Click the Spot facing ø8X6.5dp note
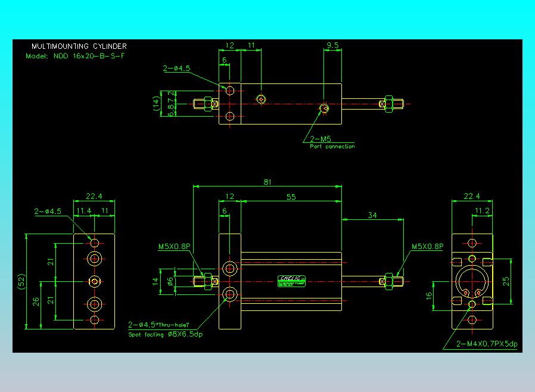 (x=166, y=334)
